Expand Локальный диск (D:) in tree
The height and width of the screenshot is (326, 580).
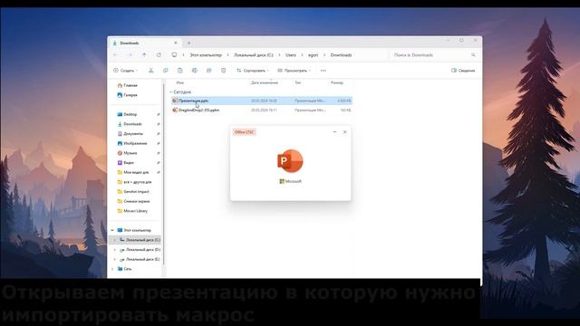115,250
